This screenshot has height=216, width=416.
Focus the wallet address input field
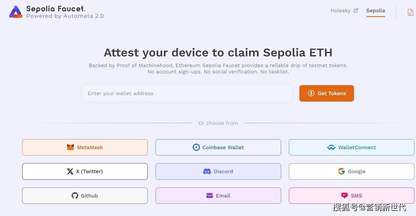[187, 93]
